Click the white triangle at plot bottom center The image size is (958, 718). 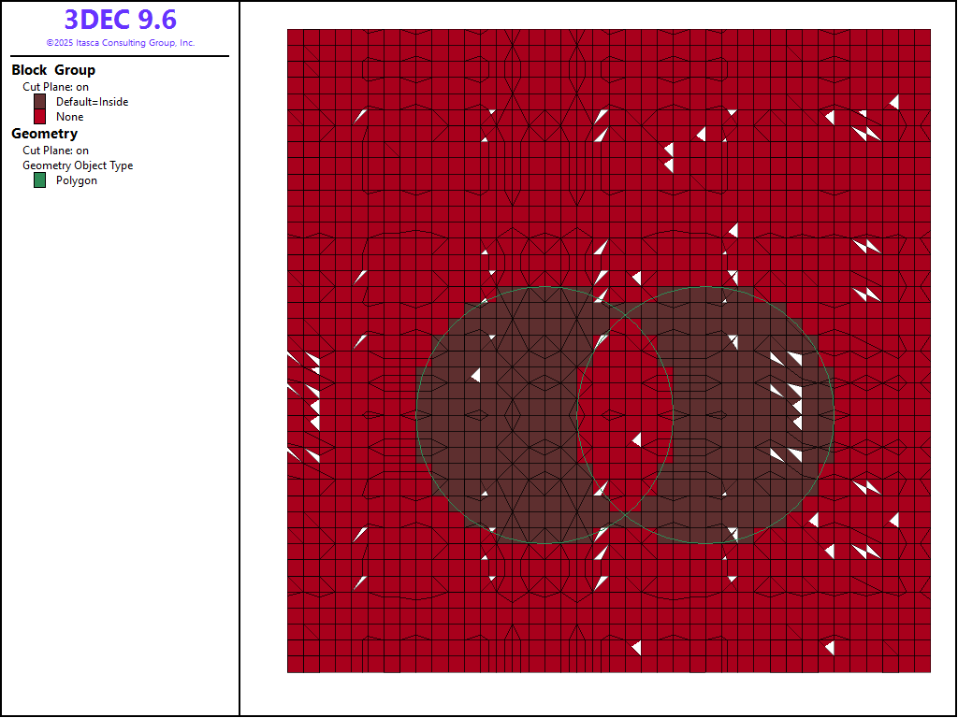pyautogui.click(x=636, y=647)
